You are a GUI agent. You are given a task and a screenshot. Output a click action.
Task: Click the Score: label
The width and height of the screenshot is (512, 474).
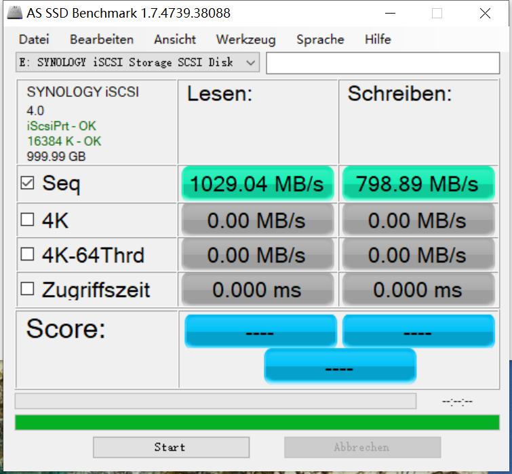click(66, 328)
